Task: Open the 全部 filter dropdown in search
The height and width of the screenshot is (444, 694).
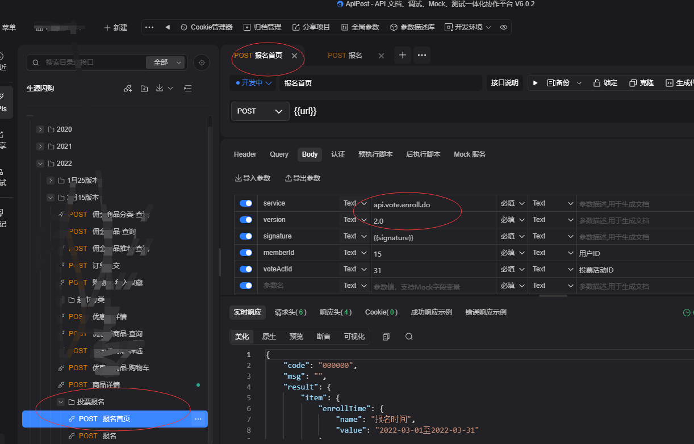Action: (165, 62)
